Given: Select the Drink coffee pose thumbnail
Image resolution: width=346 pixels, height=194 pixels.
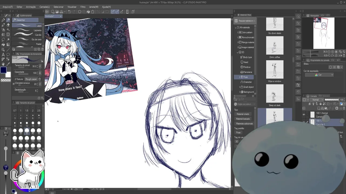Looking at the screenshot, I should tap(275, 45).
